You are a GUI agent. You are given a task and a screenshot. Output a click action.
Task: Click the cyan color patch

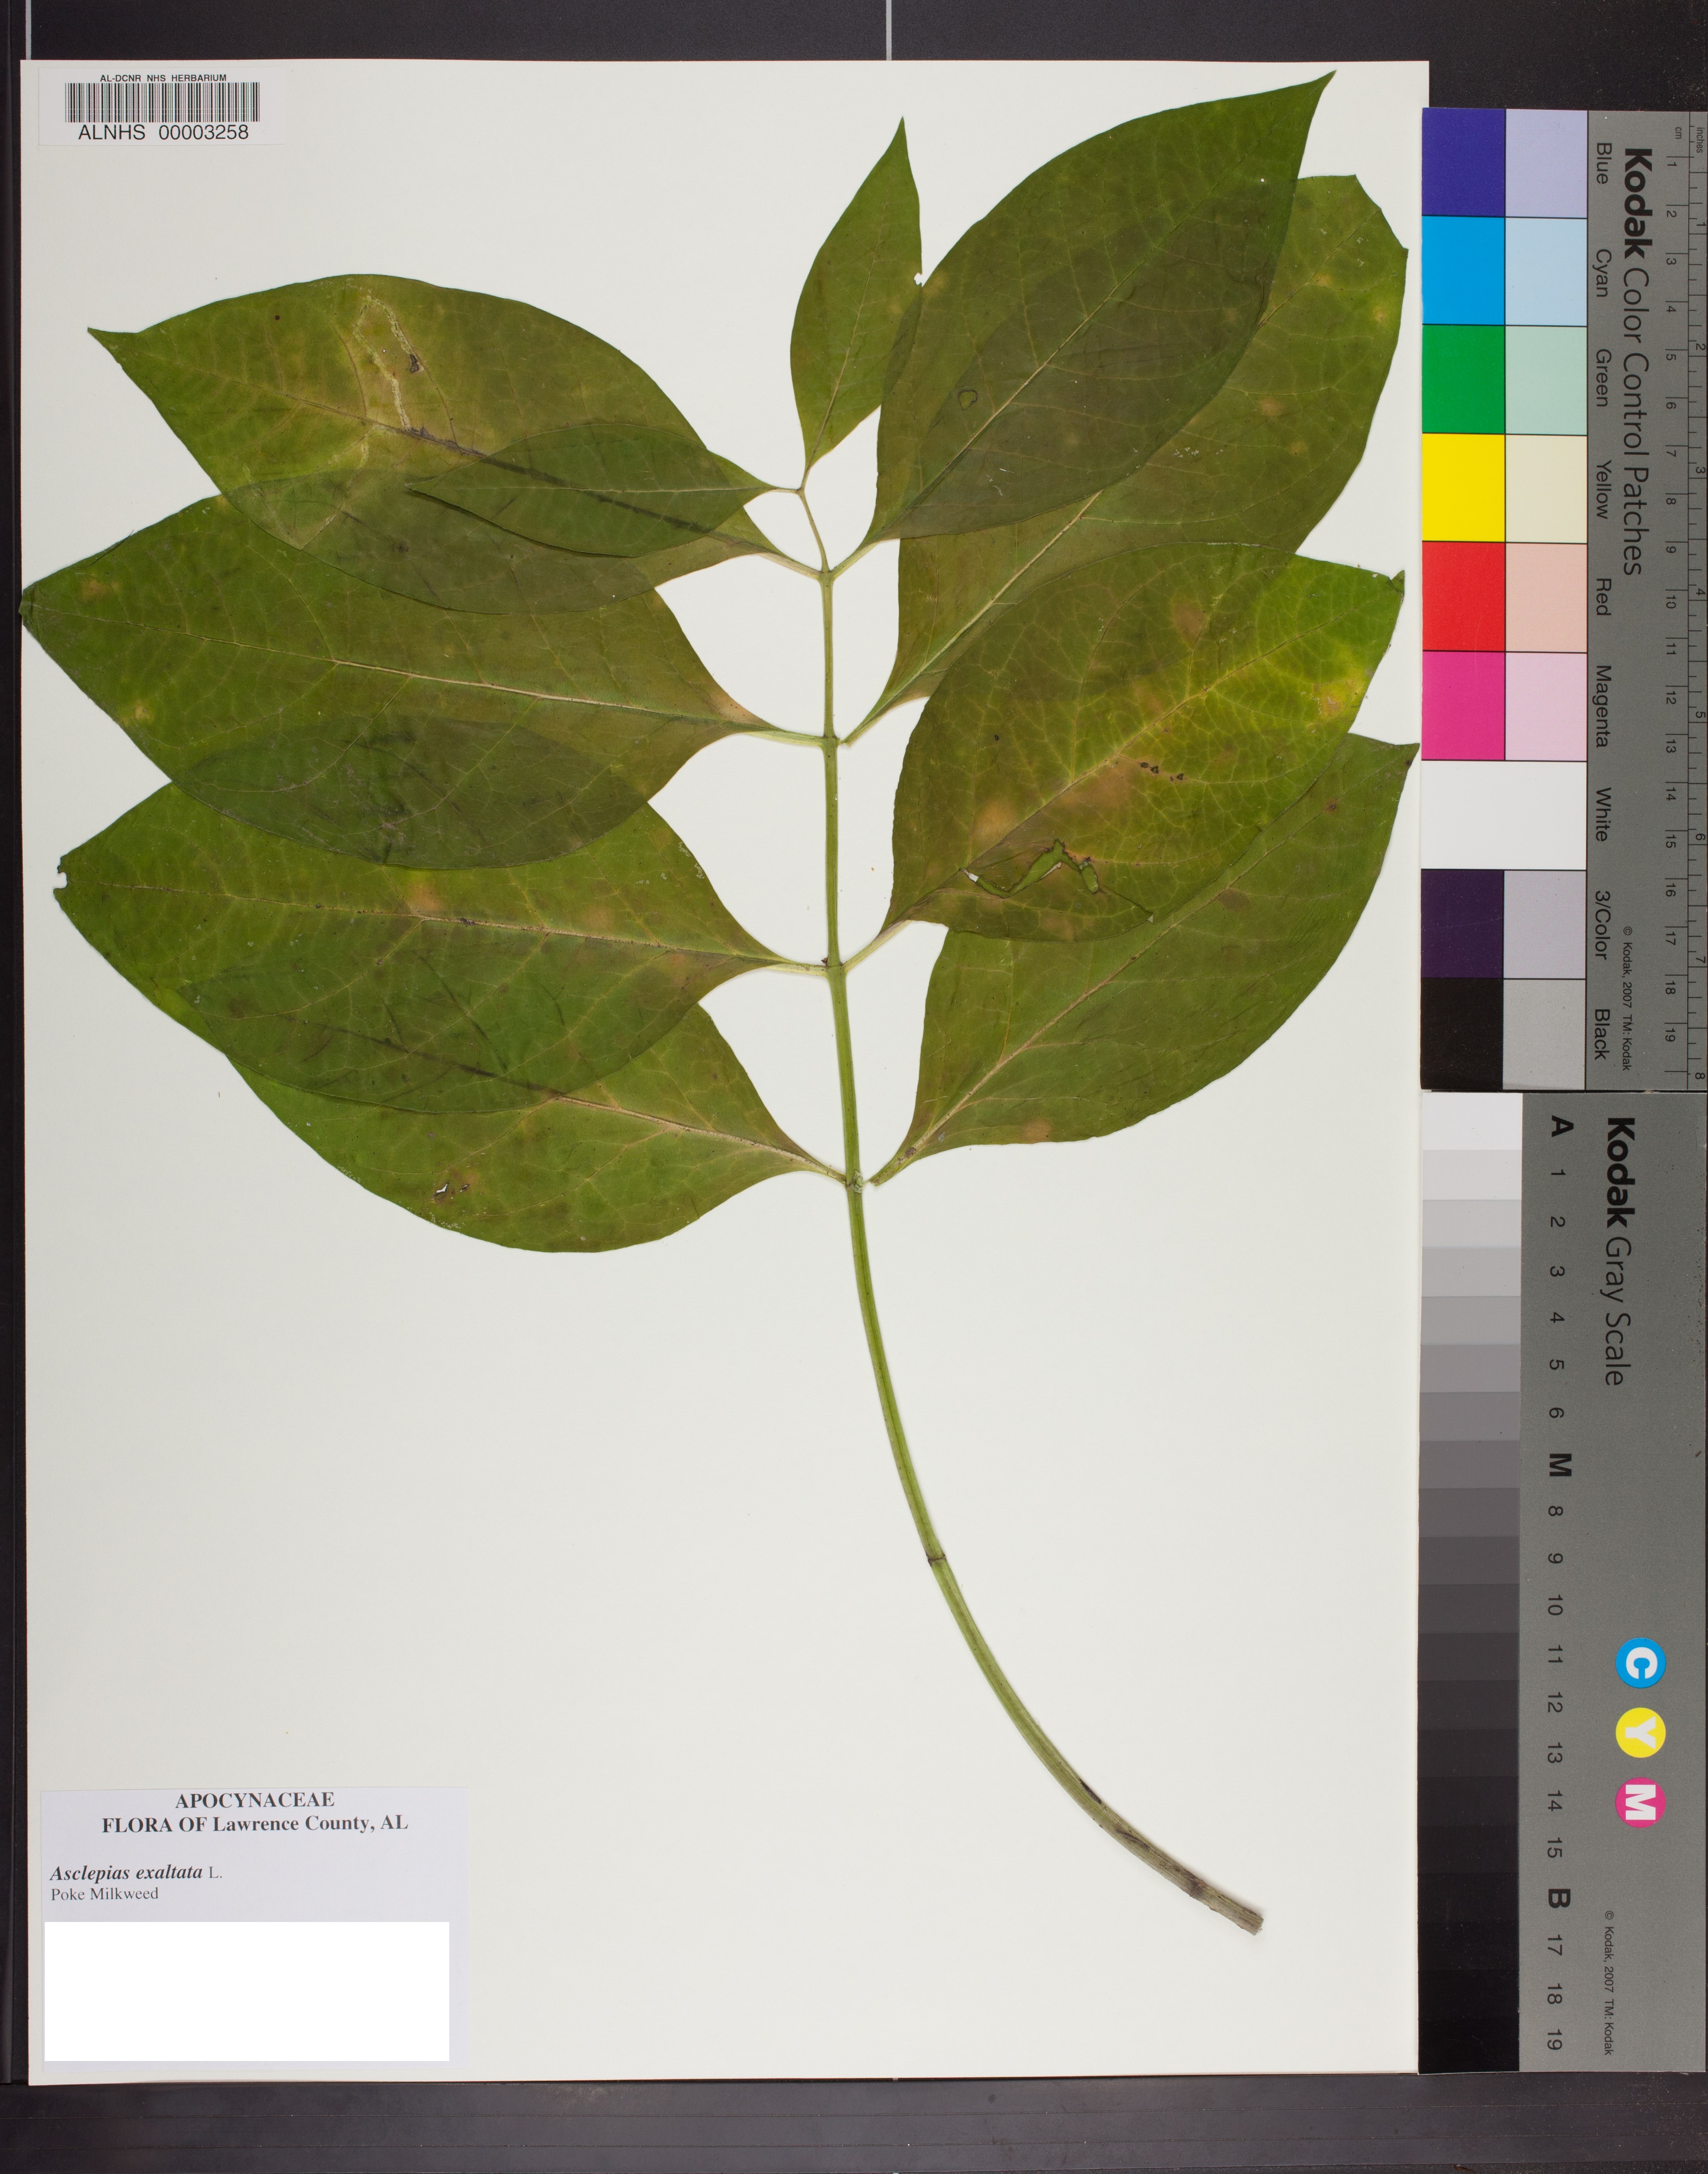pos(1462,270)
